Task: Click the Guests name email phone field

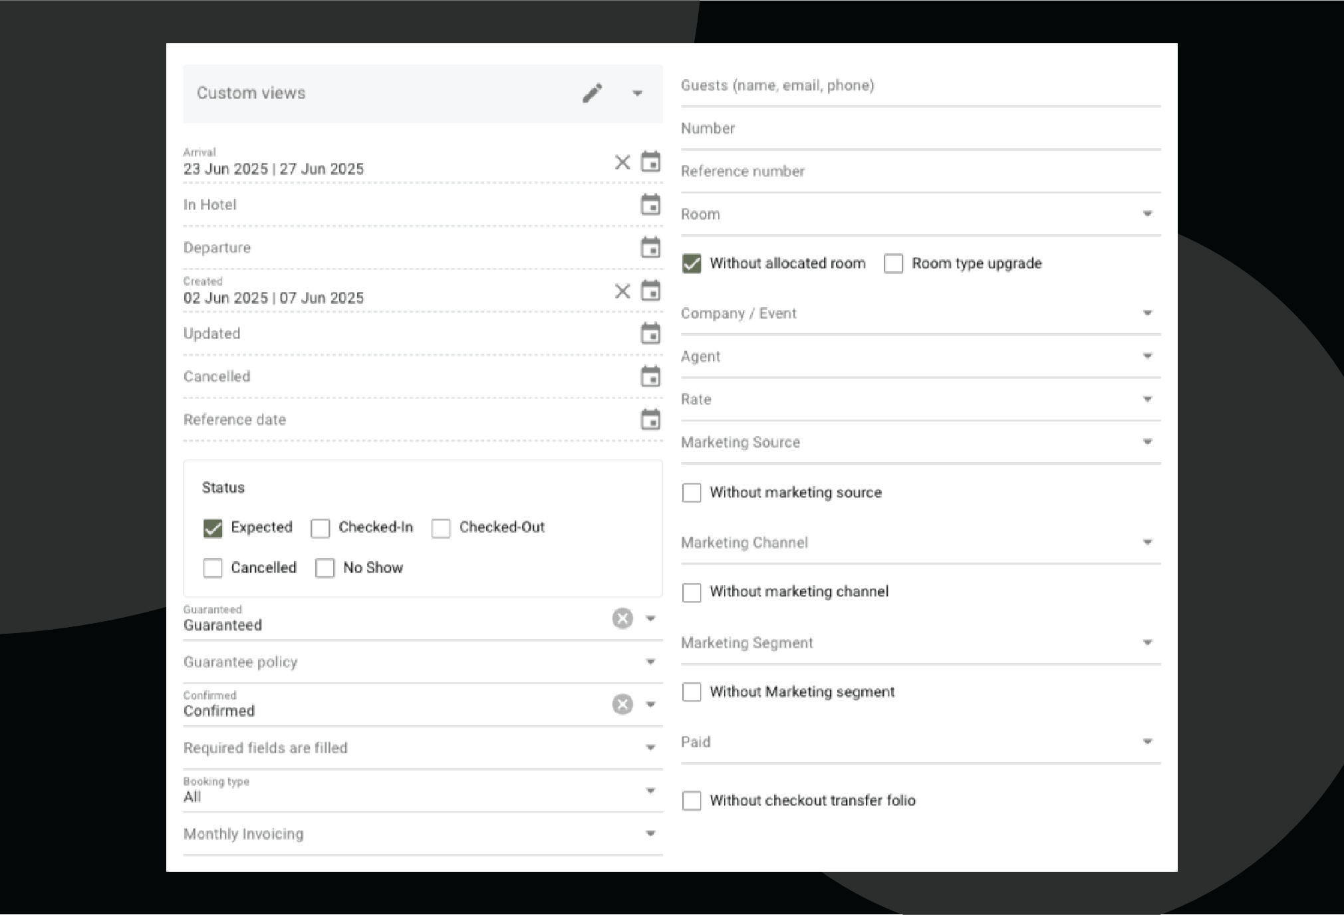Action: (920, 86)
